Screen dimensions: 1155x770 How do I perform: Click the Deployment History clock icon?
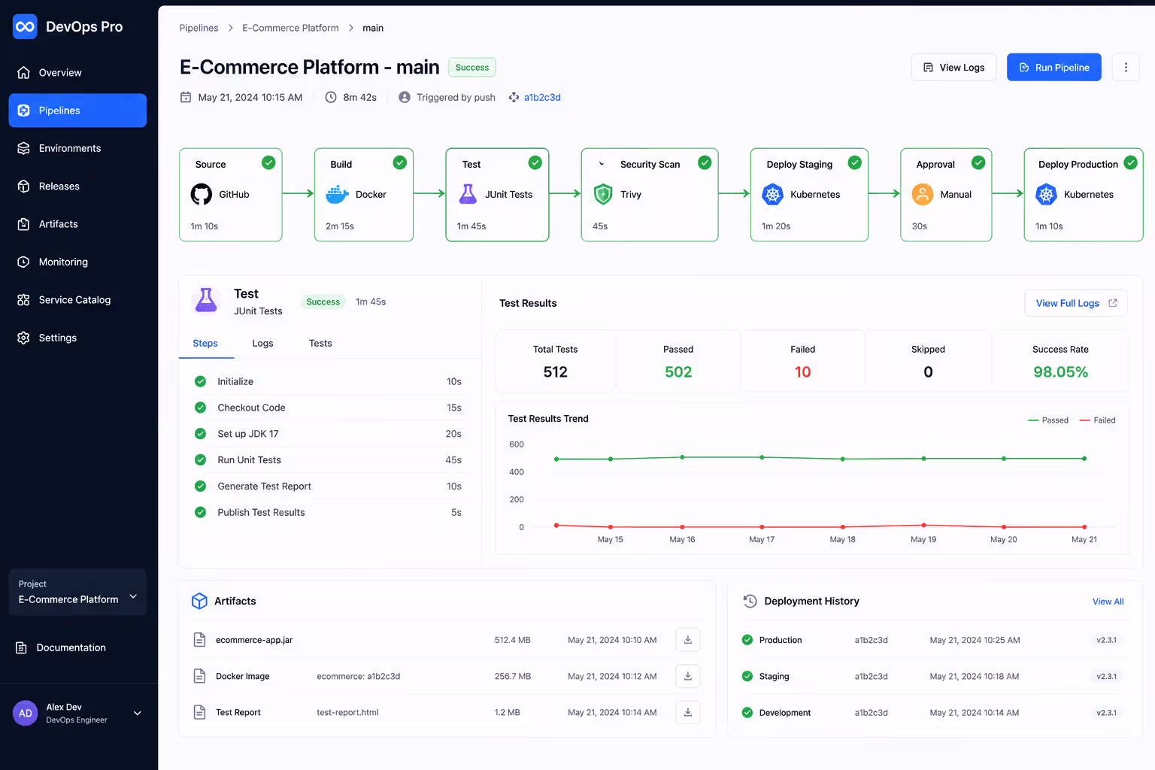(750, 601)
